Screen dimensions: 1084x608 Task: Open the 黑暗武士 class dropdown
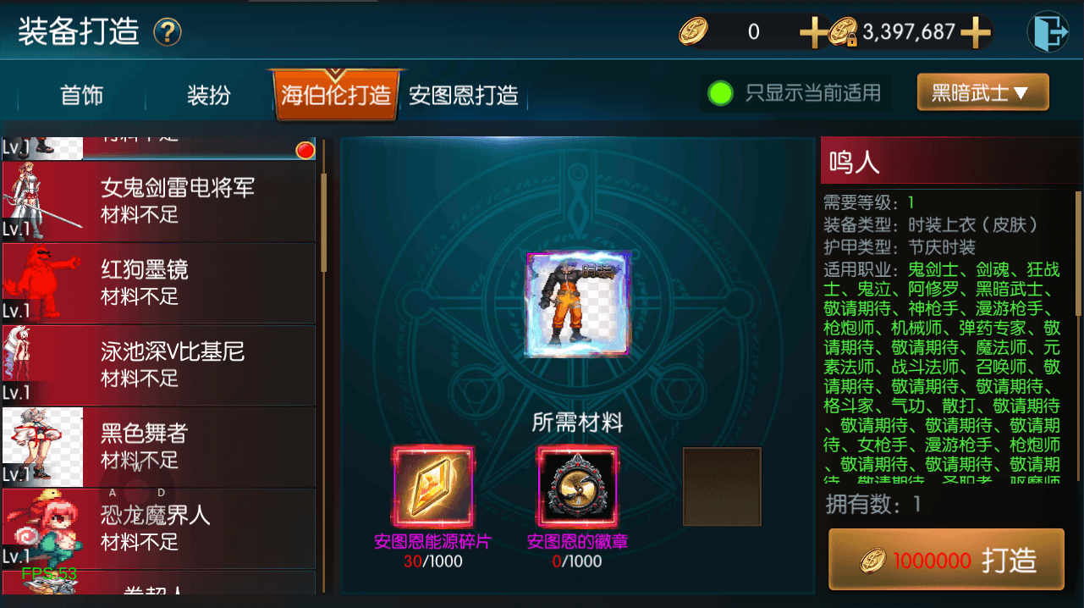(x=982, y=92)
